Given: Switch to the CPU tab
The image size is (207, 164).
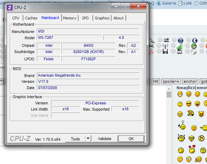Looking at the screenshot, I should point(16,18).
